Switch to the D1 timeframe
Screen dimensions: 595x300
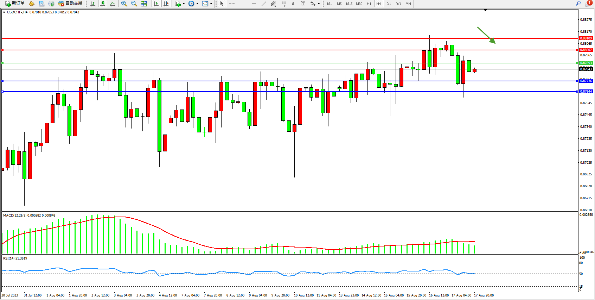coord(389,4)
